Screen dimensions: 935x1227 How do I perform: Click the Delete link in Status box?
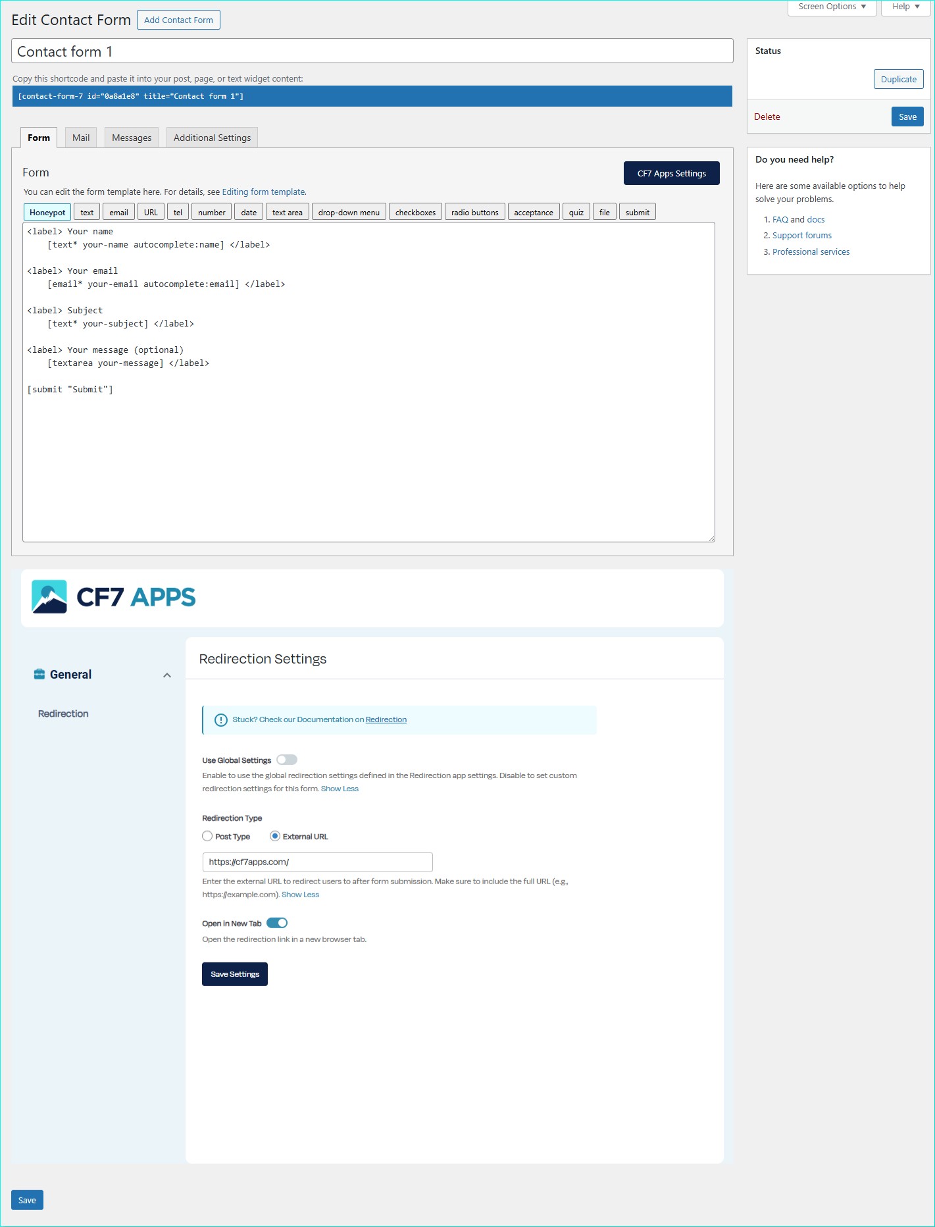(x=767, y=117)
